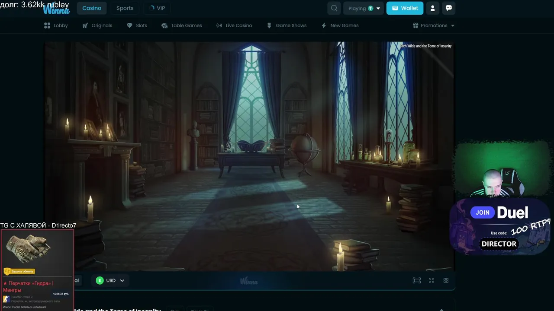
Task: Open the Casino section tab
Action: pos(92,8)
